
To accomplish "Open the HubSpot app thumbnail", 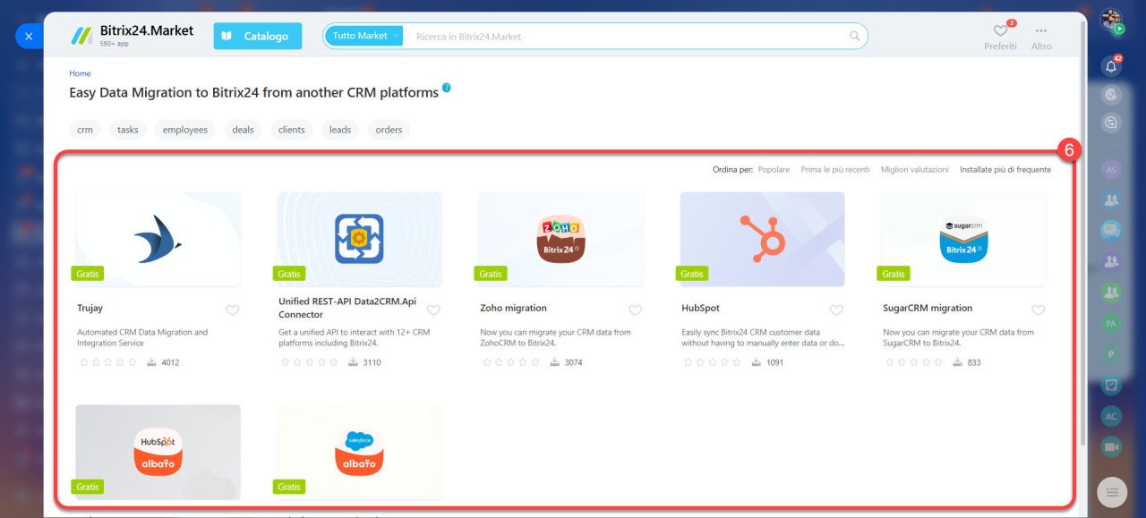I will click(x=762, y=239).
